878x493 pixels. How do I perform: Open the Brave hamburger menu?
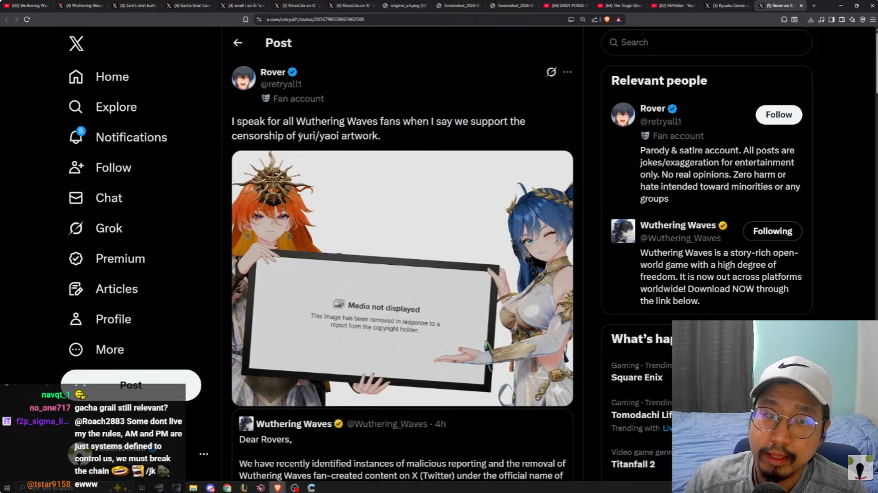point(872,19)
